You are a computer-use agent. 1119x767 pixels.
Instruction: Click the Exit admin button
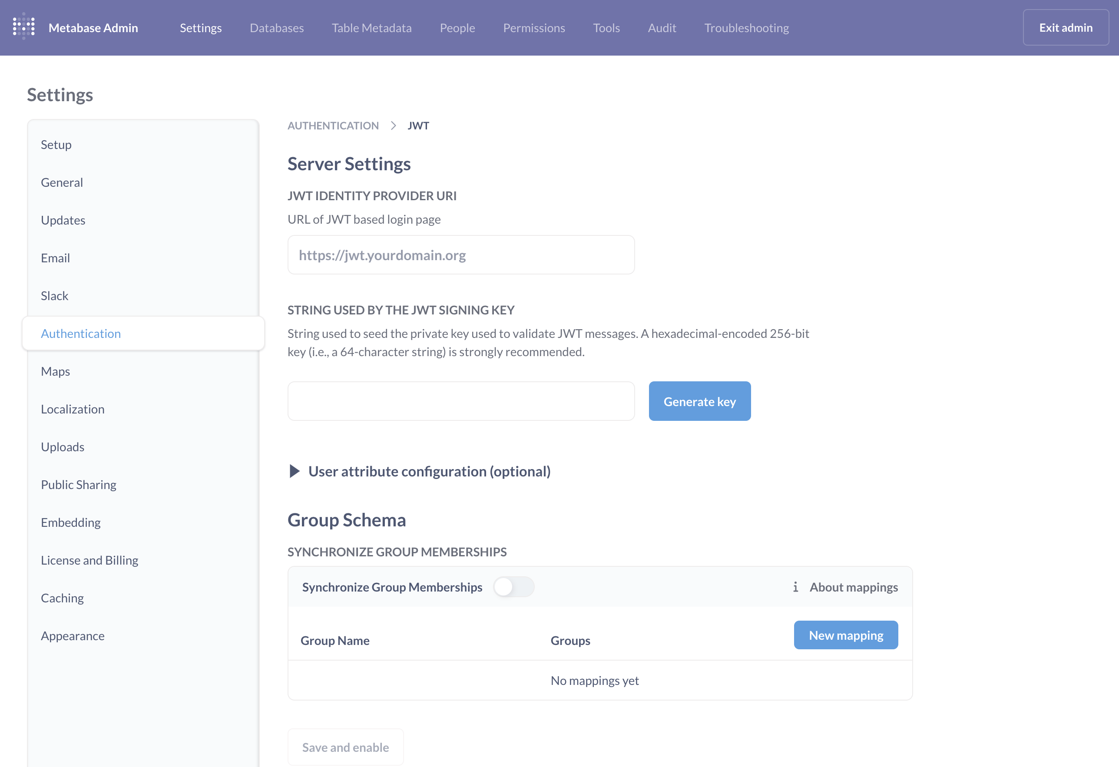coord(1066,27)
